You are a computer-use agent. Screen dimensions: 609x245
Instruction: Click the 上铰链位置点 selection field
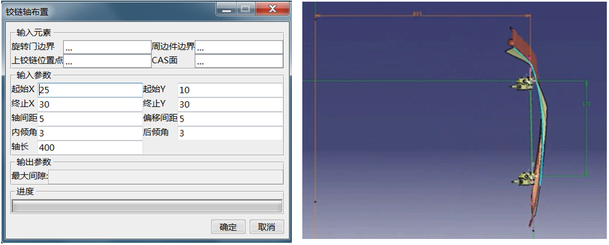click(106, 61)
